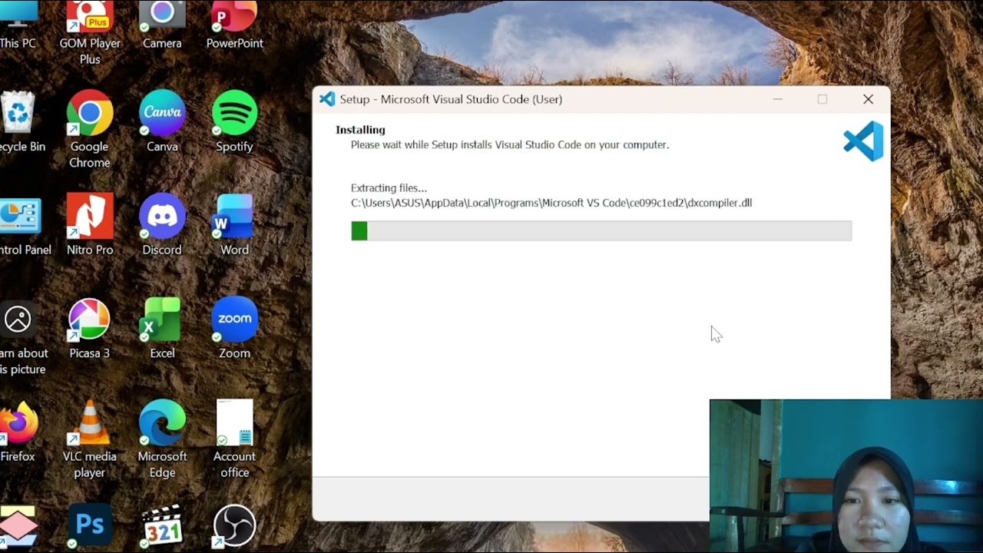Viewport: 983px width, 553px height.
Task: Select the Account office file icon
Action: [234, 439]
